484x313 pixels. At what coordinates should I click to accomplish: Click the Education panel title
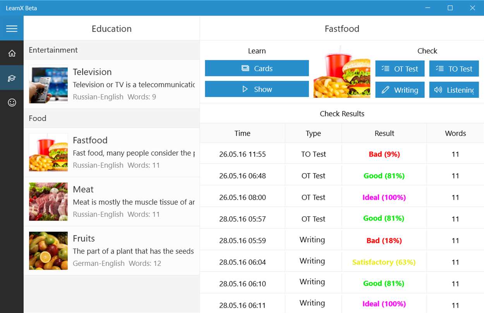pyautogui.click(x=112, y=29)
